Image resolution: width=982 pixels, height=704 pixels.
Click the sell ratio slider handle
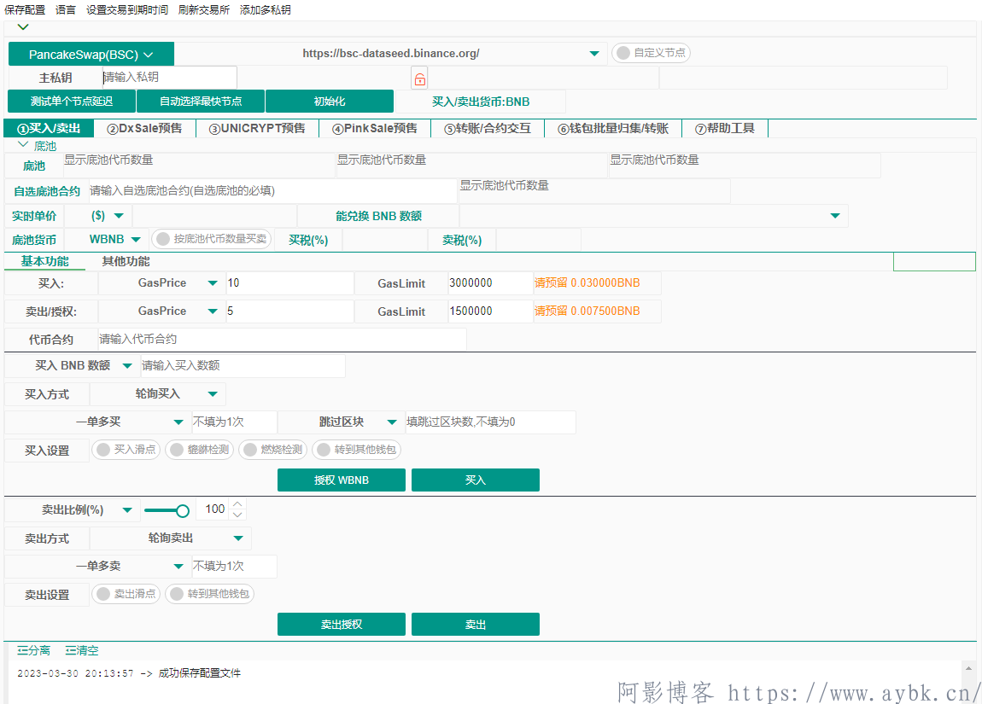[x=182, y=510]
